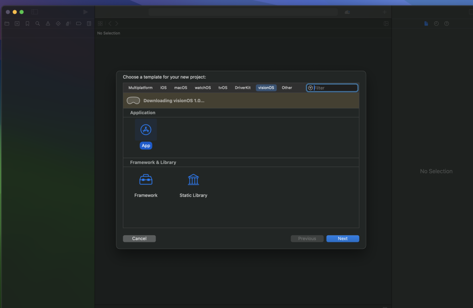Select the Bookmark navigator icon
This screenshot has width=473, height=308.
coord(27,23)
